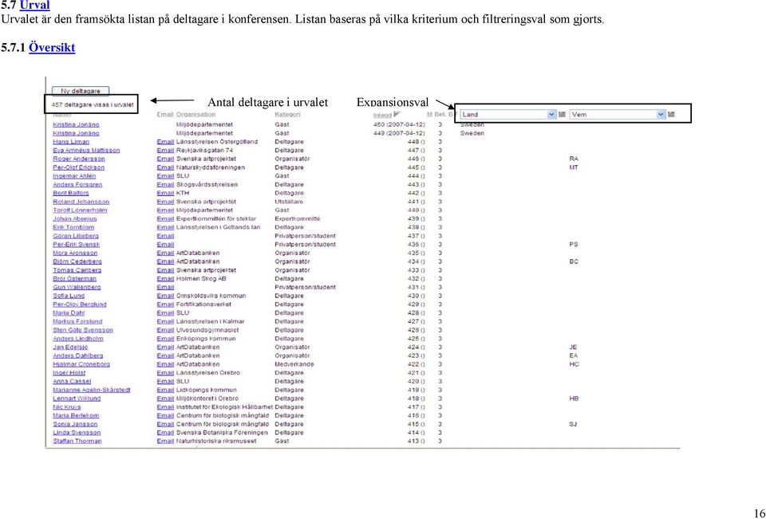Image resolution: width=766 pixels, height=519 pixels.
Task: Open participant Anna Cassel
Action: 73,381
